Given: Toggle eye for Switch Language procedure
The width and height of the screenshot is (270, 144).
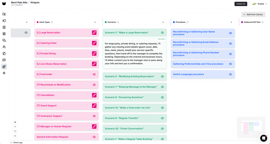Looking at the screenshot, I should [x=231, y=74].
